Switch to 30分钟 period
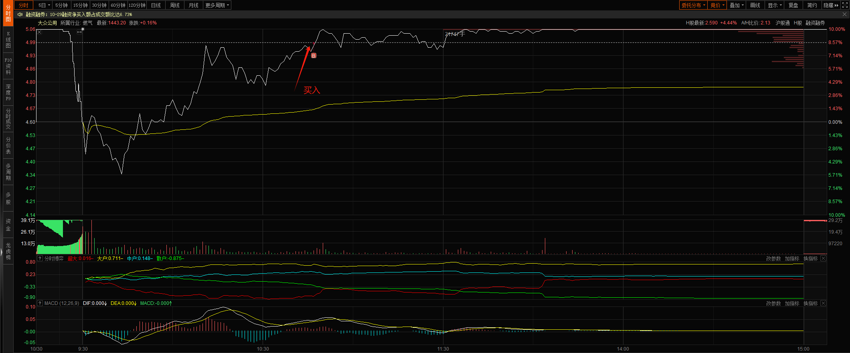This screenshot has width=850, height=353. [99, 5]
